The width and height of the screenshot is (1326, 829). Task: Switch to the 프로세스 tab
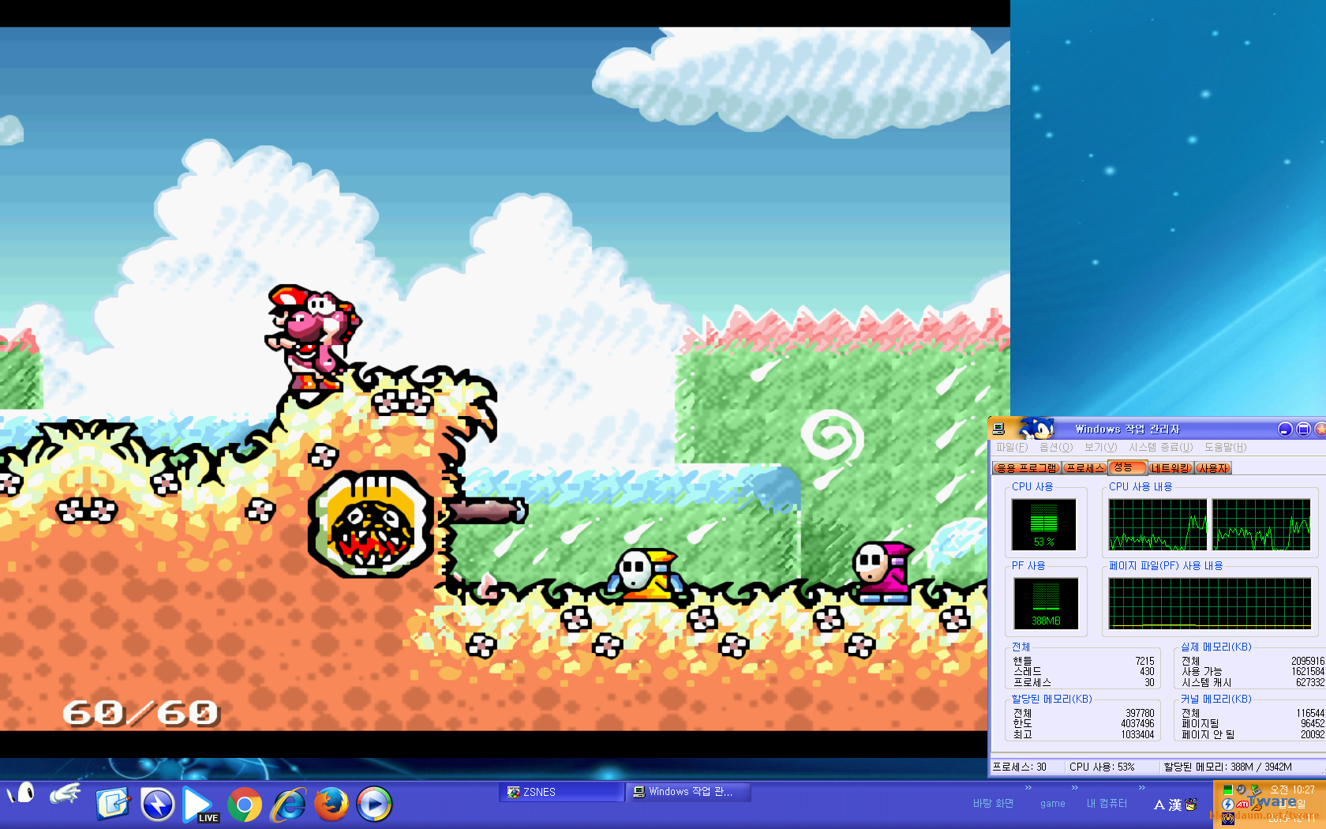(x=1085, y=468)
